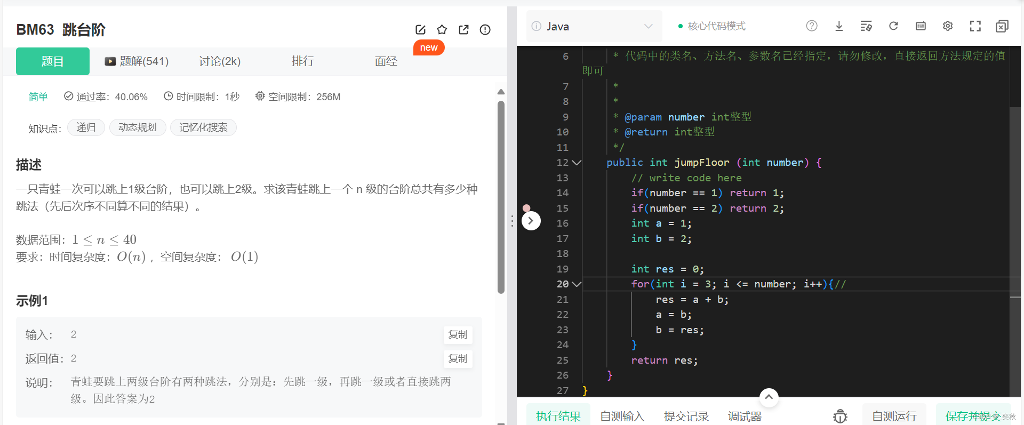
Task: Click the close-panel icon at toolbar end
Action: [1002, 26]
